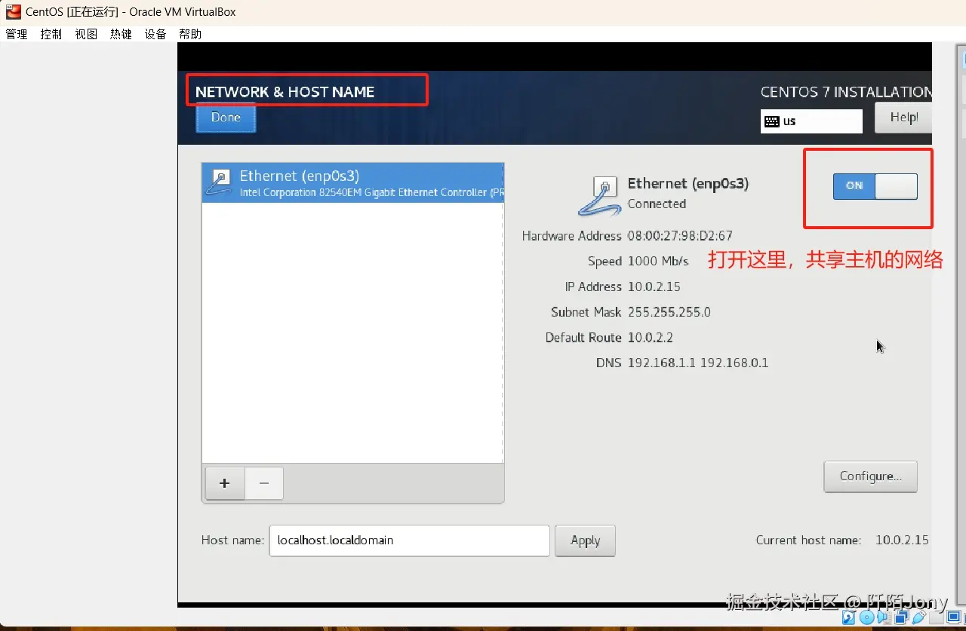Click the VirtualBox icon in the title bar

[13, 11]
